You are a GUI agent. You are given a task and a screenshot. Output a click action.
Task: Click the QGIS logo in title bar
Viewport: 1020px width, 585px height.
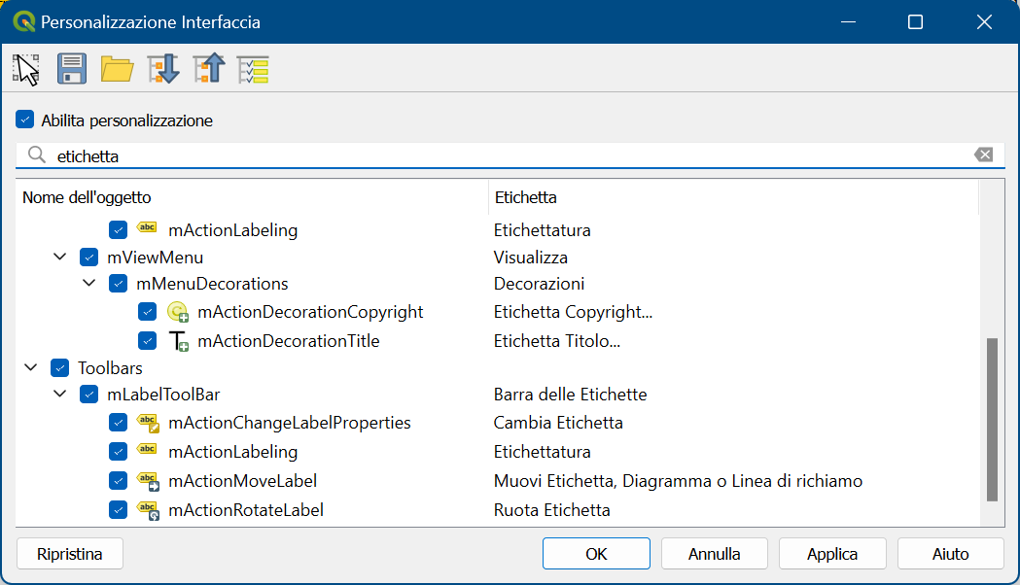(x=24, y=21)
